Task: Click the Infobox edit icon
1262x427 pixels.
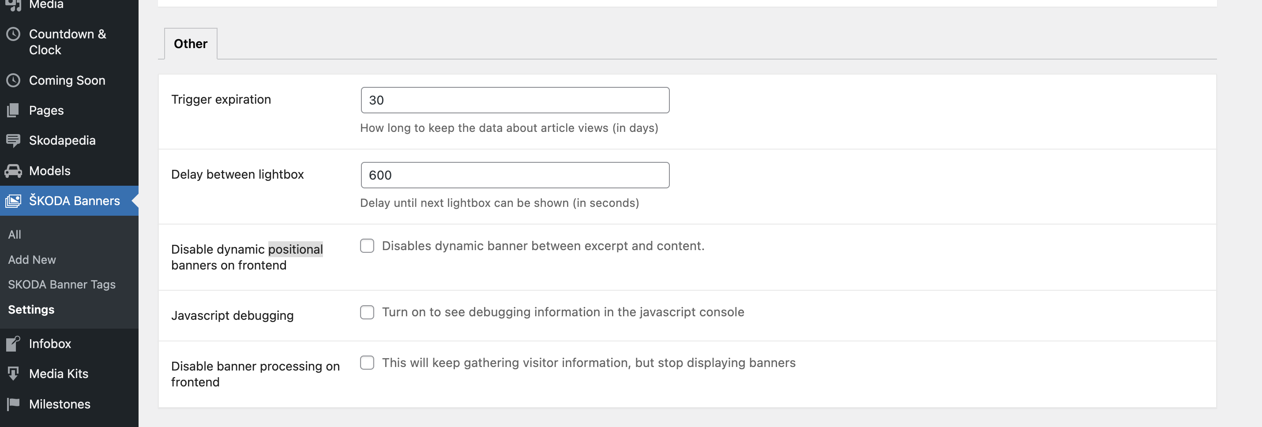Action: (x=13, y=344)
